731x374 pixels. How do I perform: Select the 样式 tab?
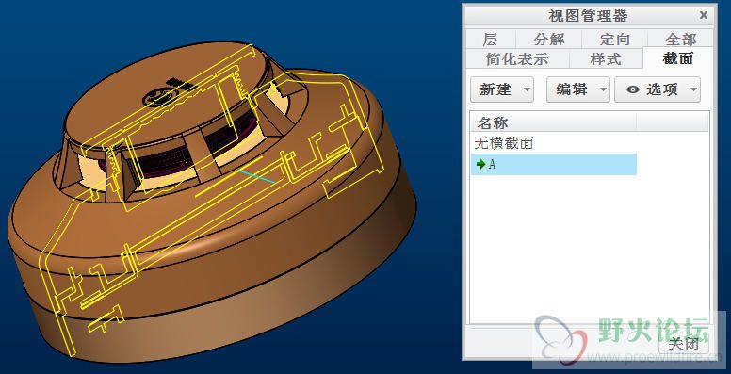click(x=606, y=59)
